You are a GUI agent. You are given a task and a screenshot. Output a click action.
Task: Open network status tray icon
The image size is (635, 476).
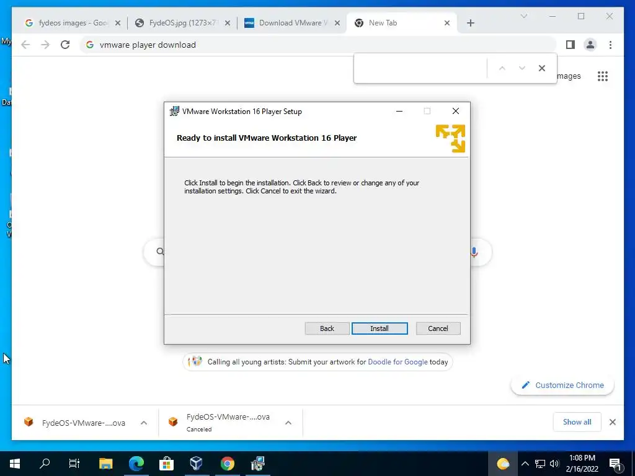tap(540, 464)
